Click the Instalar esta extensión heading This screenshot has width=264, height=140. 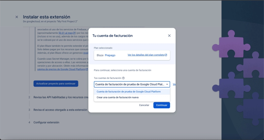tap(47, 17)
